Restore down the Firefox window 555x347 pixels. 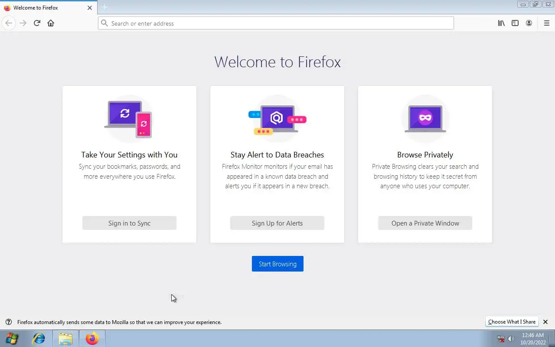[535, 4]
